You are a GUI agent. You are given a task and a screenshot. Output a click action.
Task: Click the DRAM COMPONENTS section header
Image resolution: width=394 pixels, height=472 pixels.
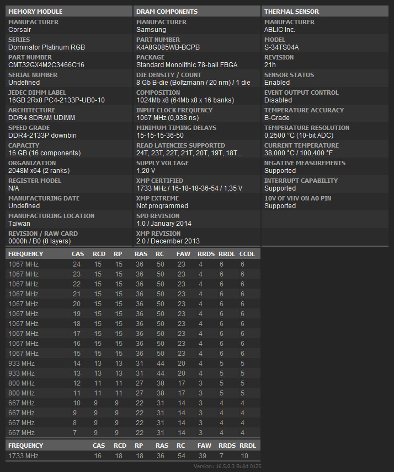click(x=196, y=12)
